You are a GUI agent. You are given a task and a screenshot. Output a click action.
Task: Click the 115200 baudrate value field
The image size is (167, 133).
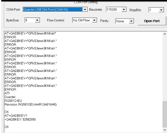[113, 10]
